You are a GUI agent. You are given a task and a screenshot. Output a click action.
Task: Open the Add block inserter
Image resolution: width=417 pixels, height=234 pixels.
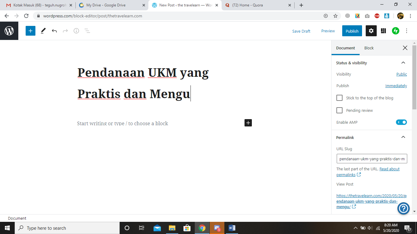[x=31, y=31]
